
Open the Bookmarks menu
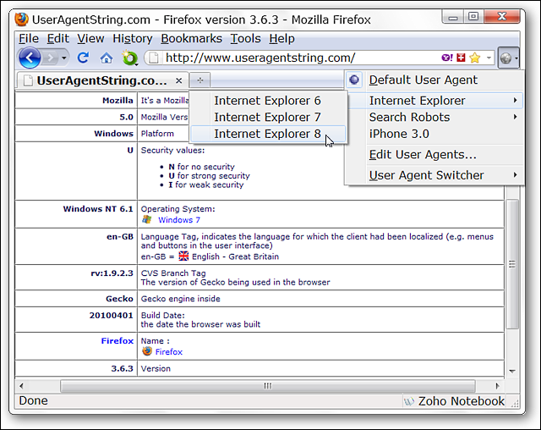pyautogui.click(x=191, y=38)
